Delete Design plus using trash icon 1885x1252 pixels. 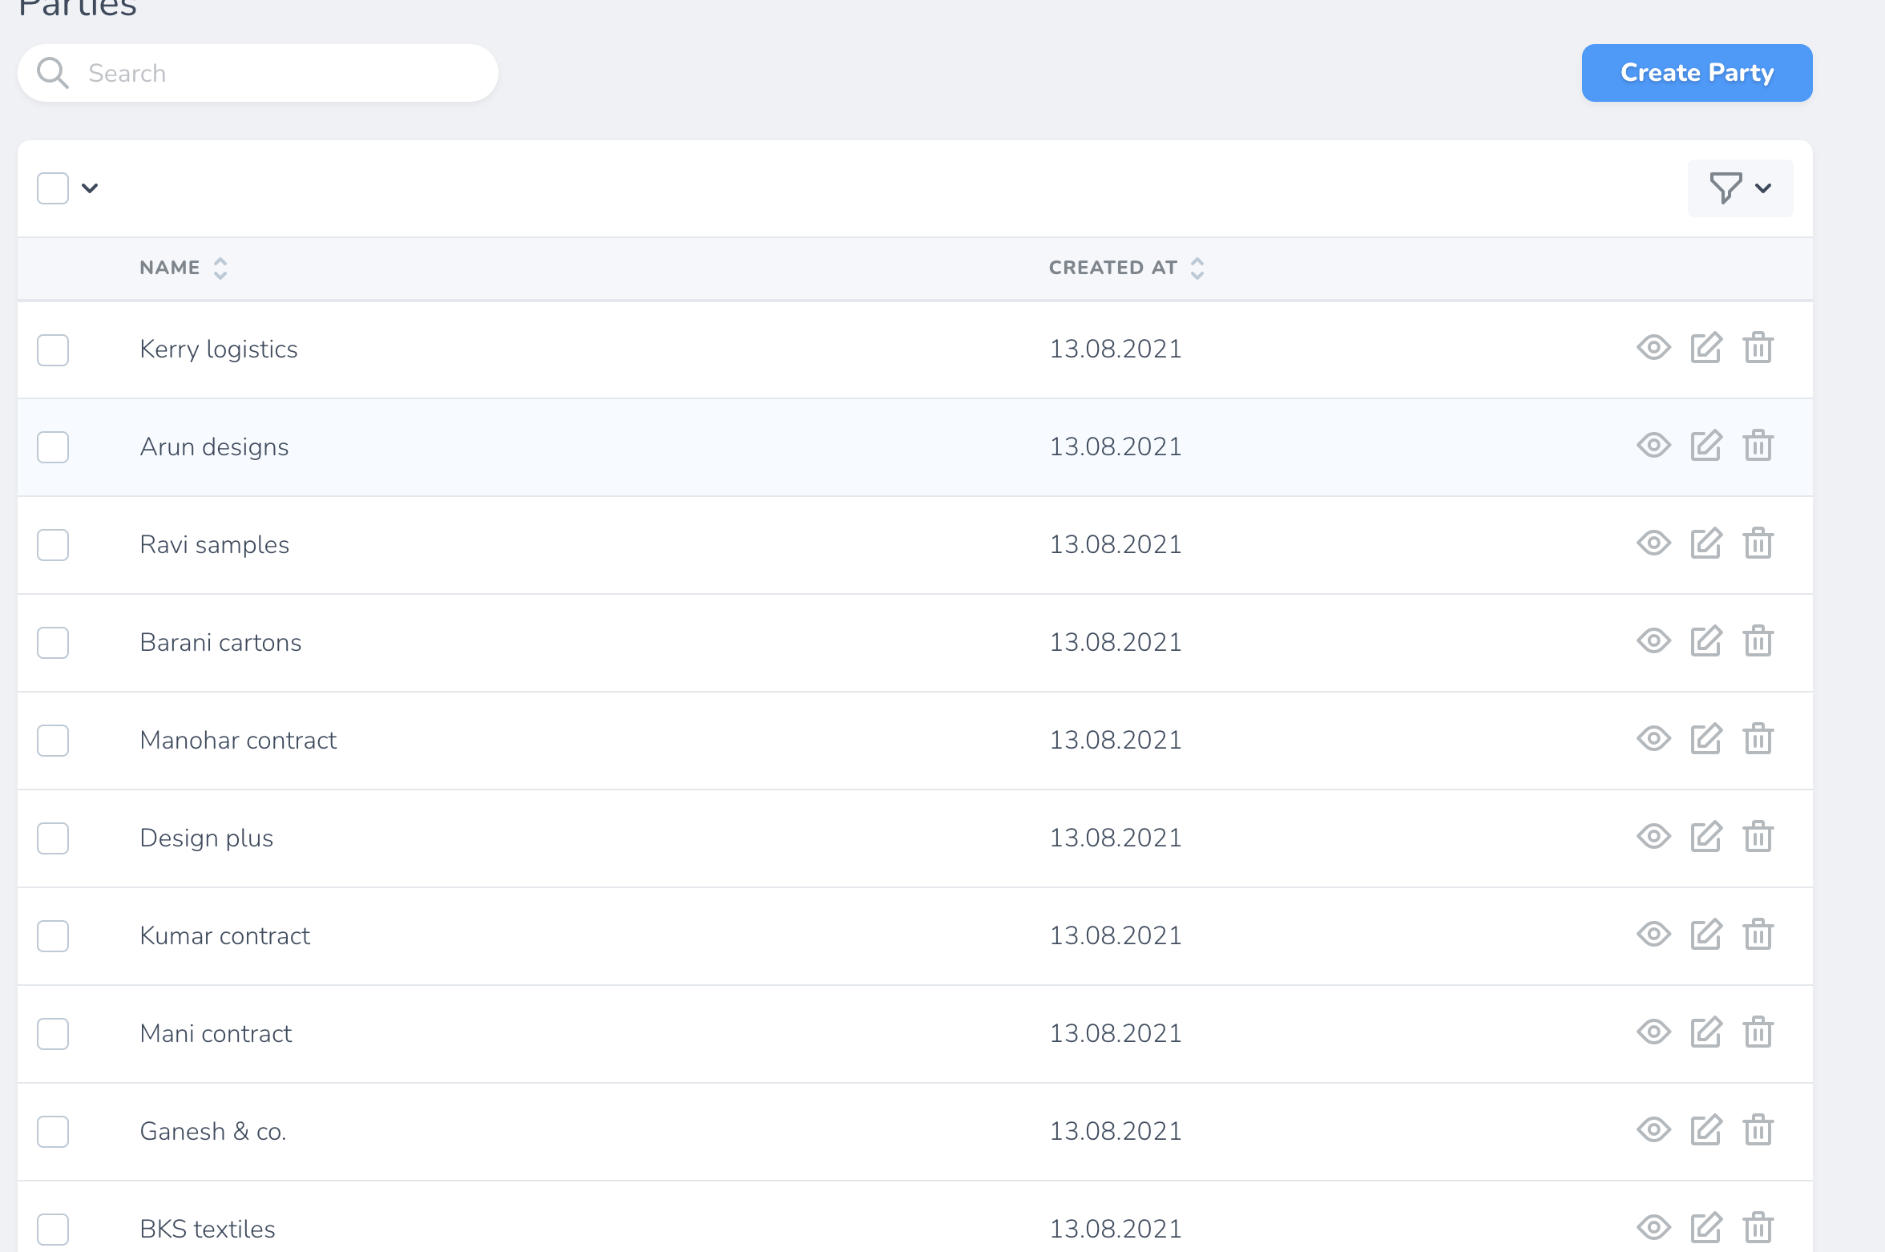tap(1758, 837)
